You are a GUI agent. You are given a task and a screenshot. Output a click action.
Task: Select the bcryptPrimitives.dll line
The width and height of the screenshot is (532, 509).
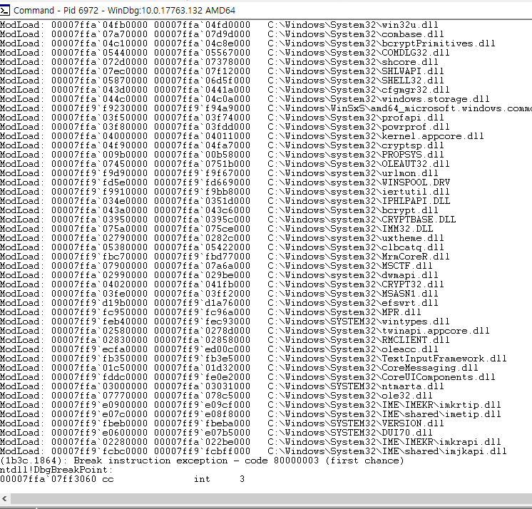click(247, 43)
